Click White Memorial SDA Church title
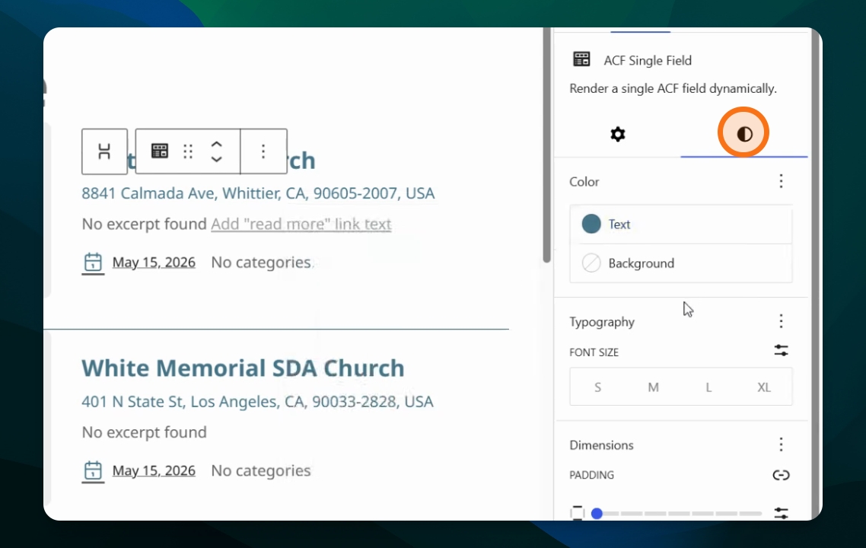This screenshot has width=866, height=548. pos(243,368)
